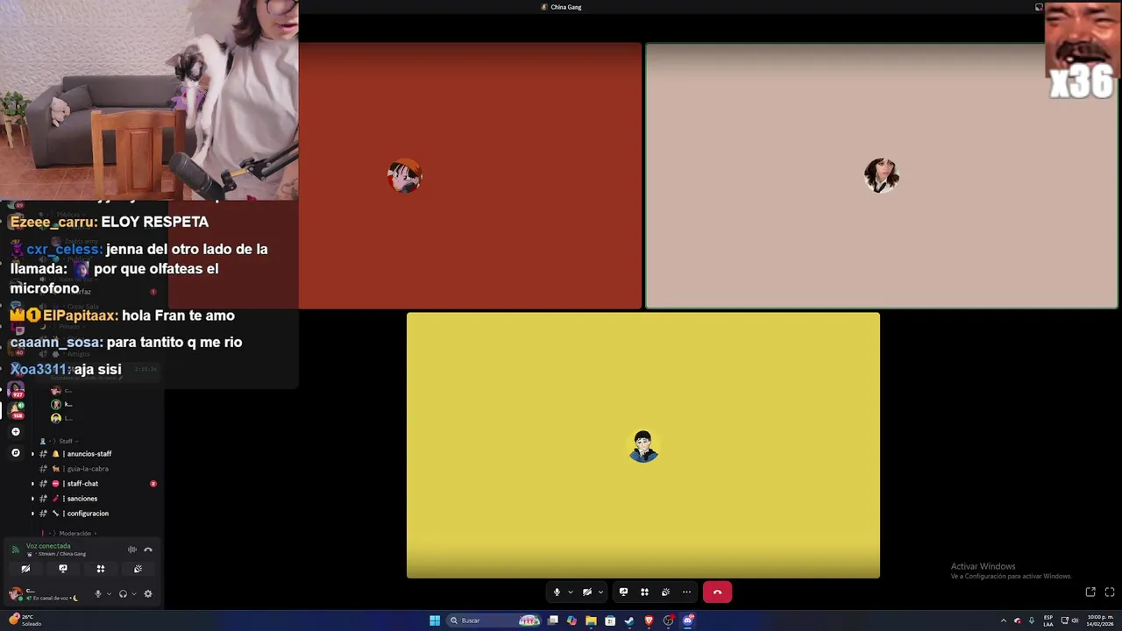Image resolution: width=1122 pixels, height=631 pixels.
Task: Click the China Gang title text
Action: [566, 7]
